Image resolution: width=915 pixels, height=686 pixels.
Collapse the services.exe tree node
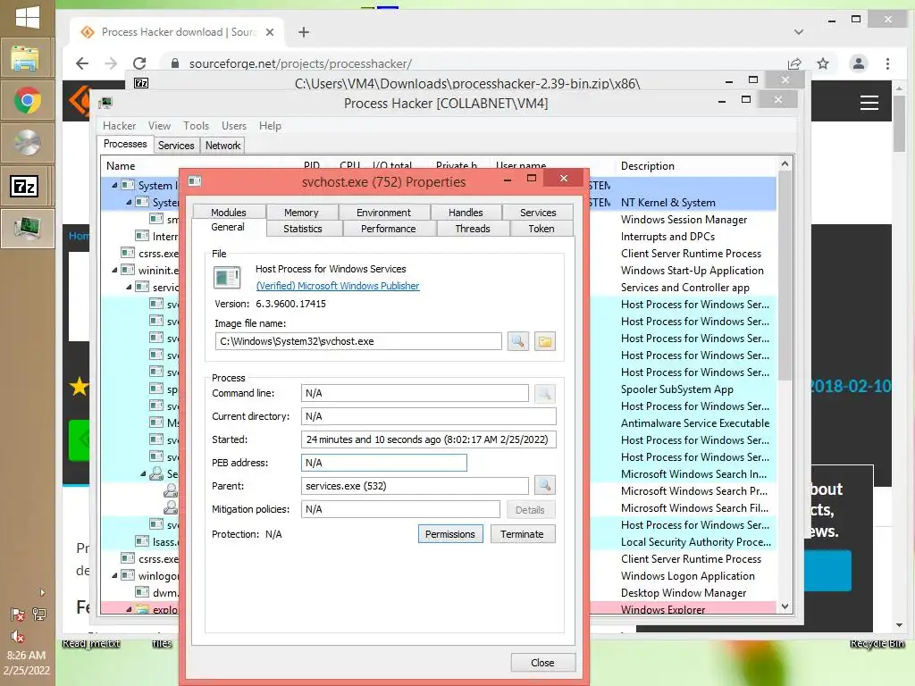coord(129,287)
